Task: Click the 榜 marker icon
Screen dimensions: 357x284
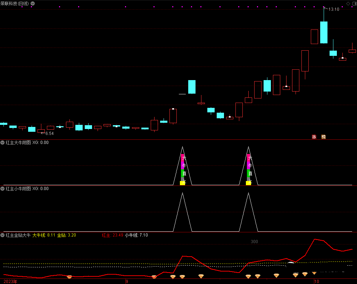Action: click(323, 137)
